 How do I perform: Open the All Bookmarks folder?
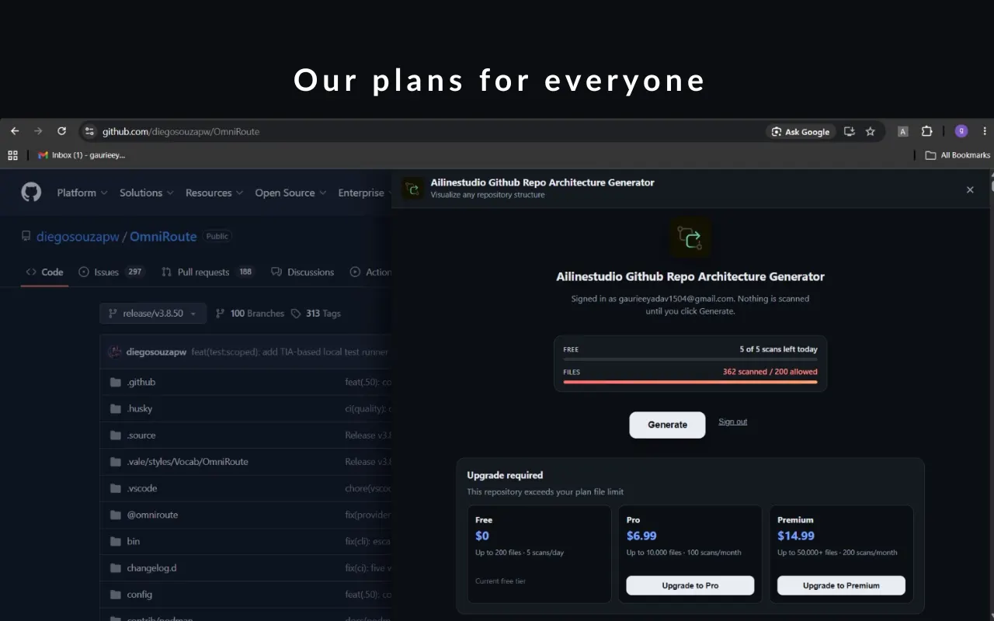[958, 155]
